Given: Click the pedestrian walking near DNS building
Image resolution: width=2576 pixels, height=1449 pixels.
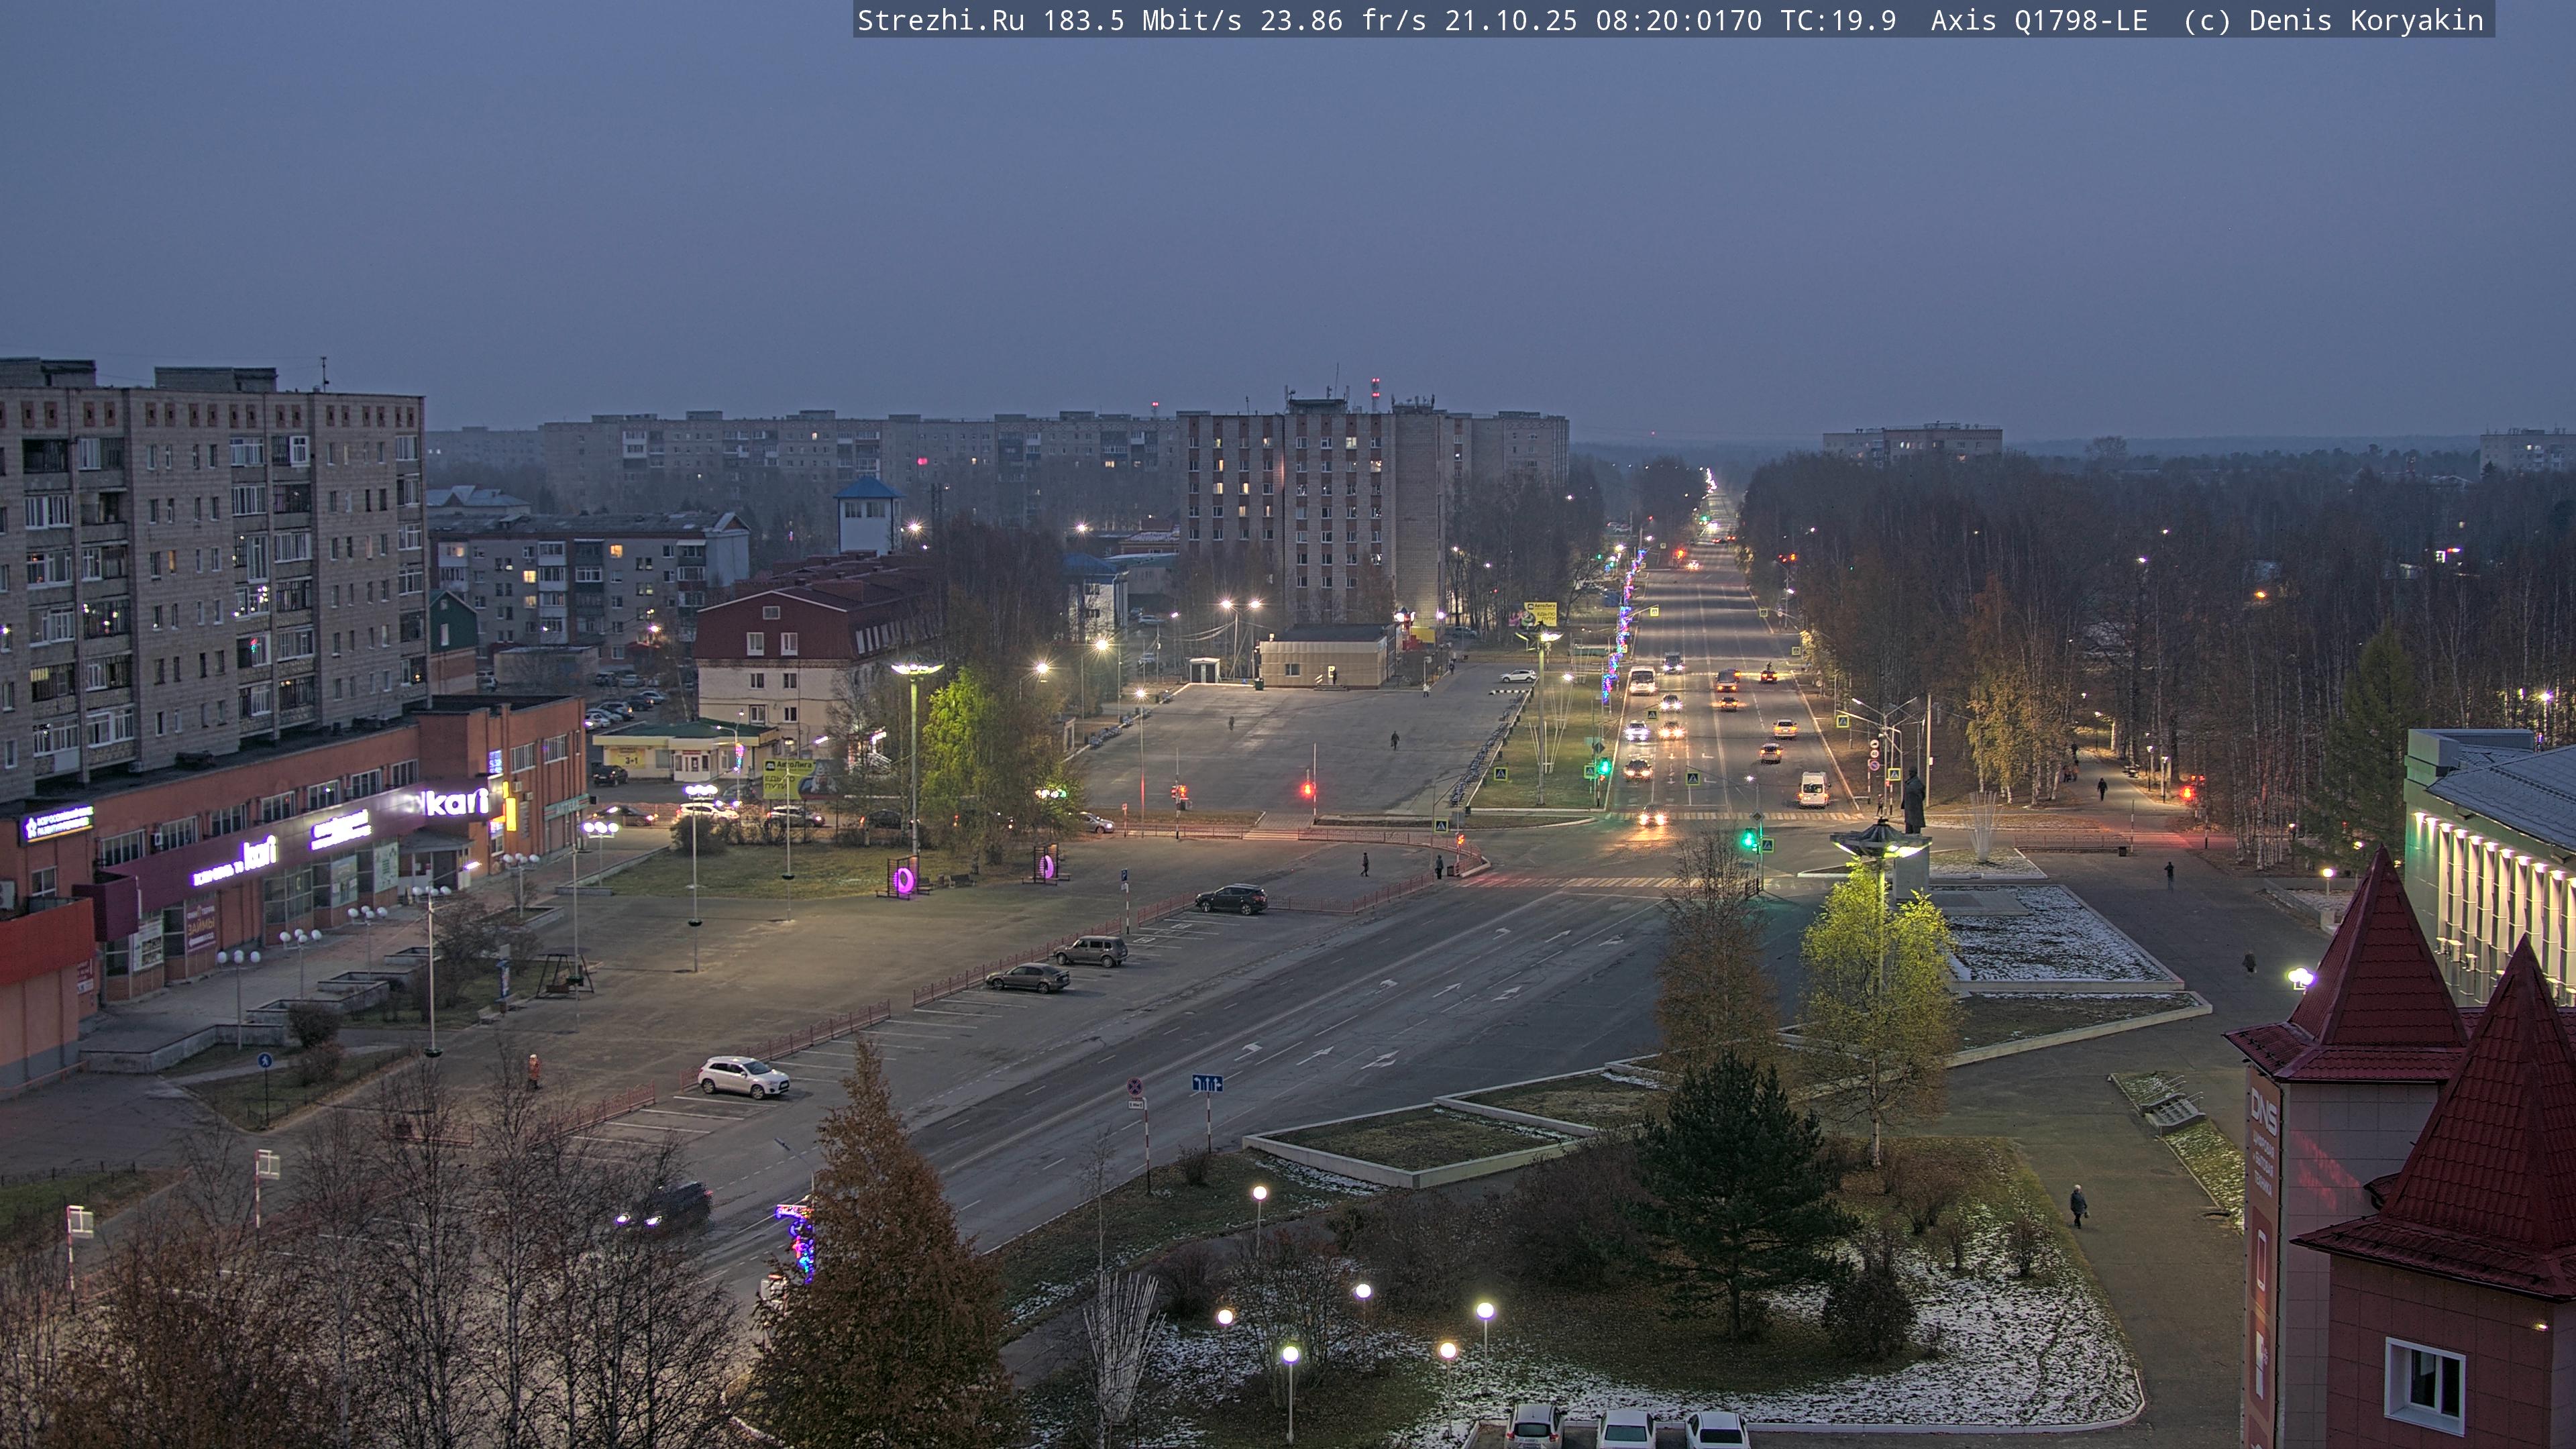Looking at the screenshot, I should (x=2078, y=1206).
